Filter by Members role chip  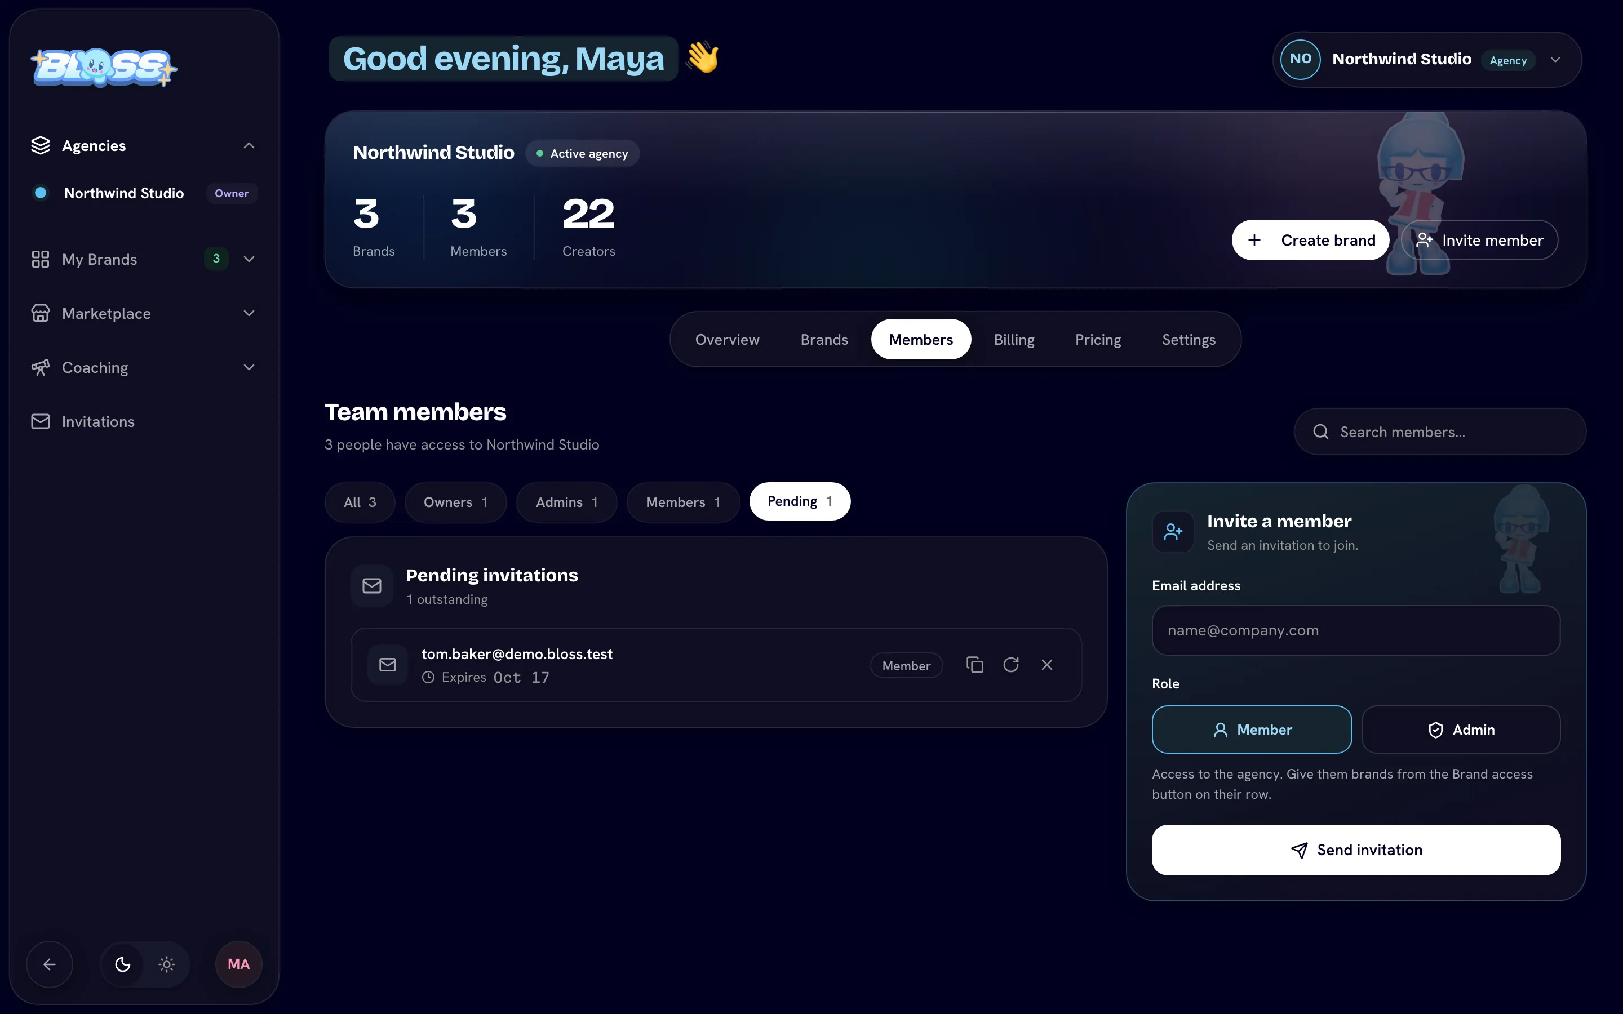(683, 502)
